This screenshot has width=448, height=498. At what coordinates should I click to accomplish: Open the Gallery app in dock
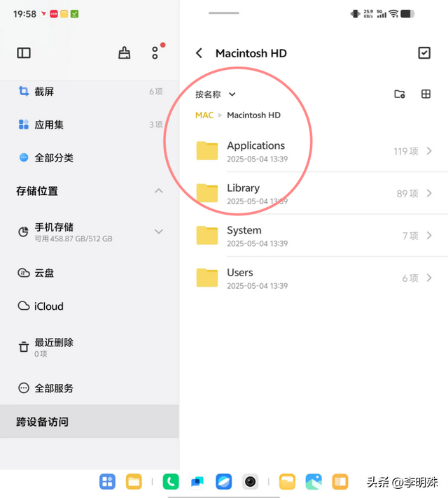(314, 482)
